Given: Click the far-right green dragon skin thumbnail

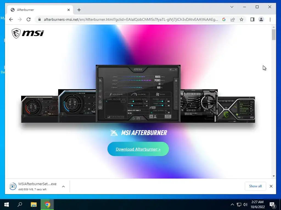Looking at the screenshot, I should 236,110.
